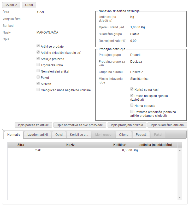Viewport: 189px width, 207px height.
Task: Toggle 'Artikl je proizvod' checkbox
Action: click(x=38, y=58)
